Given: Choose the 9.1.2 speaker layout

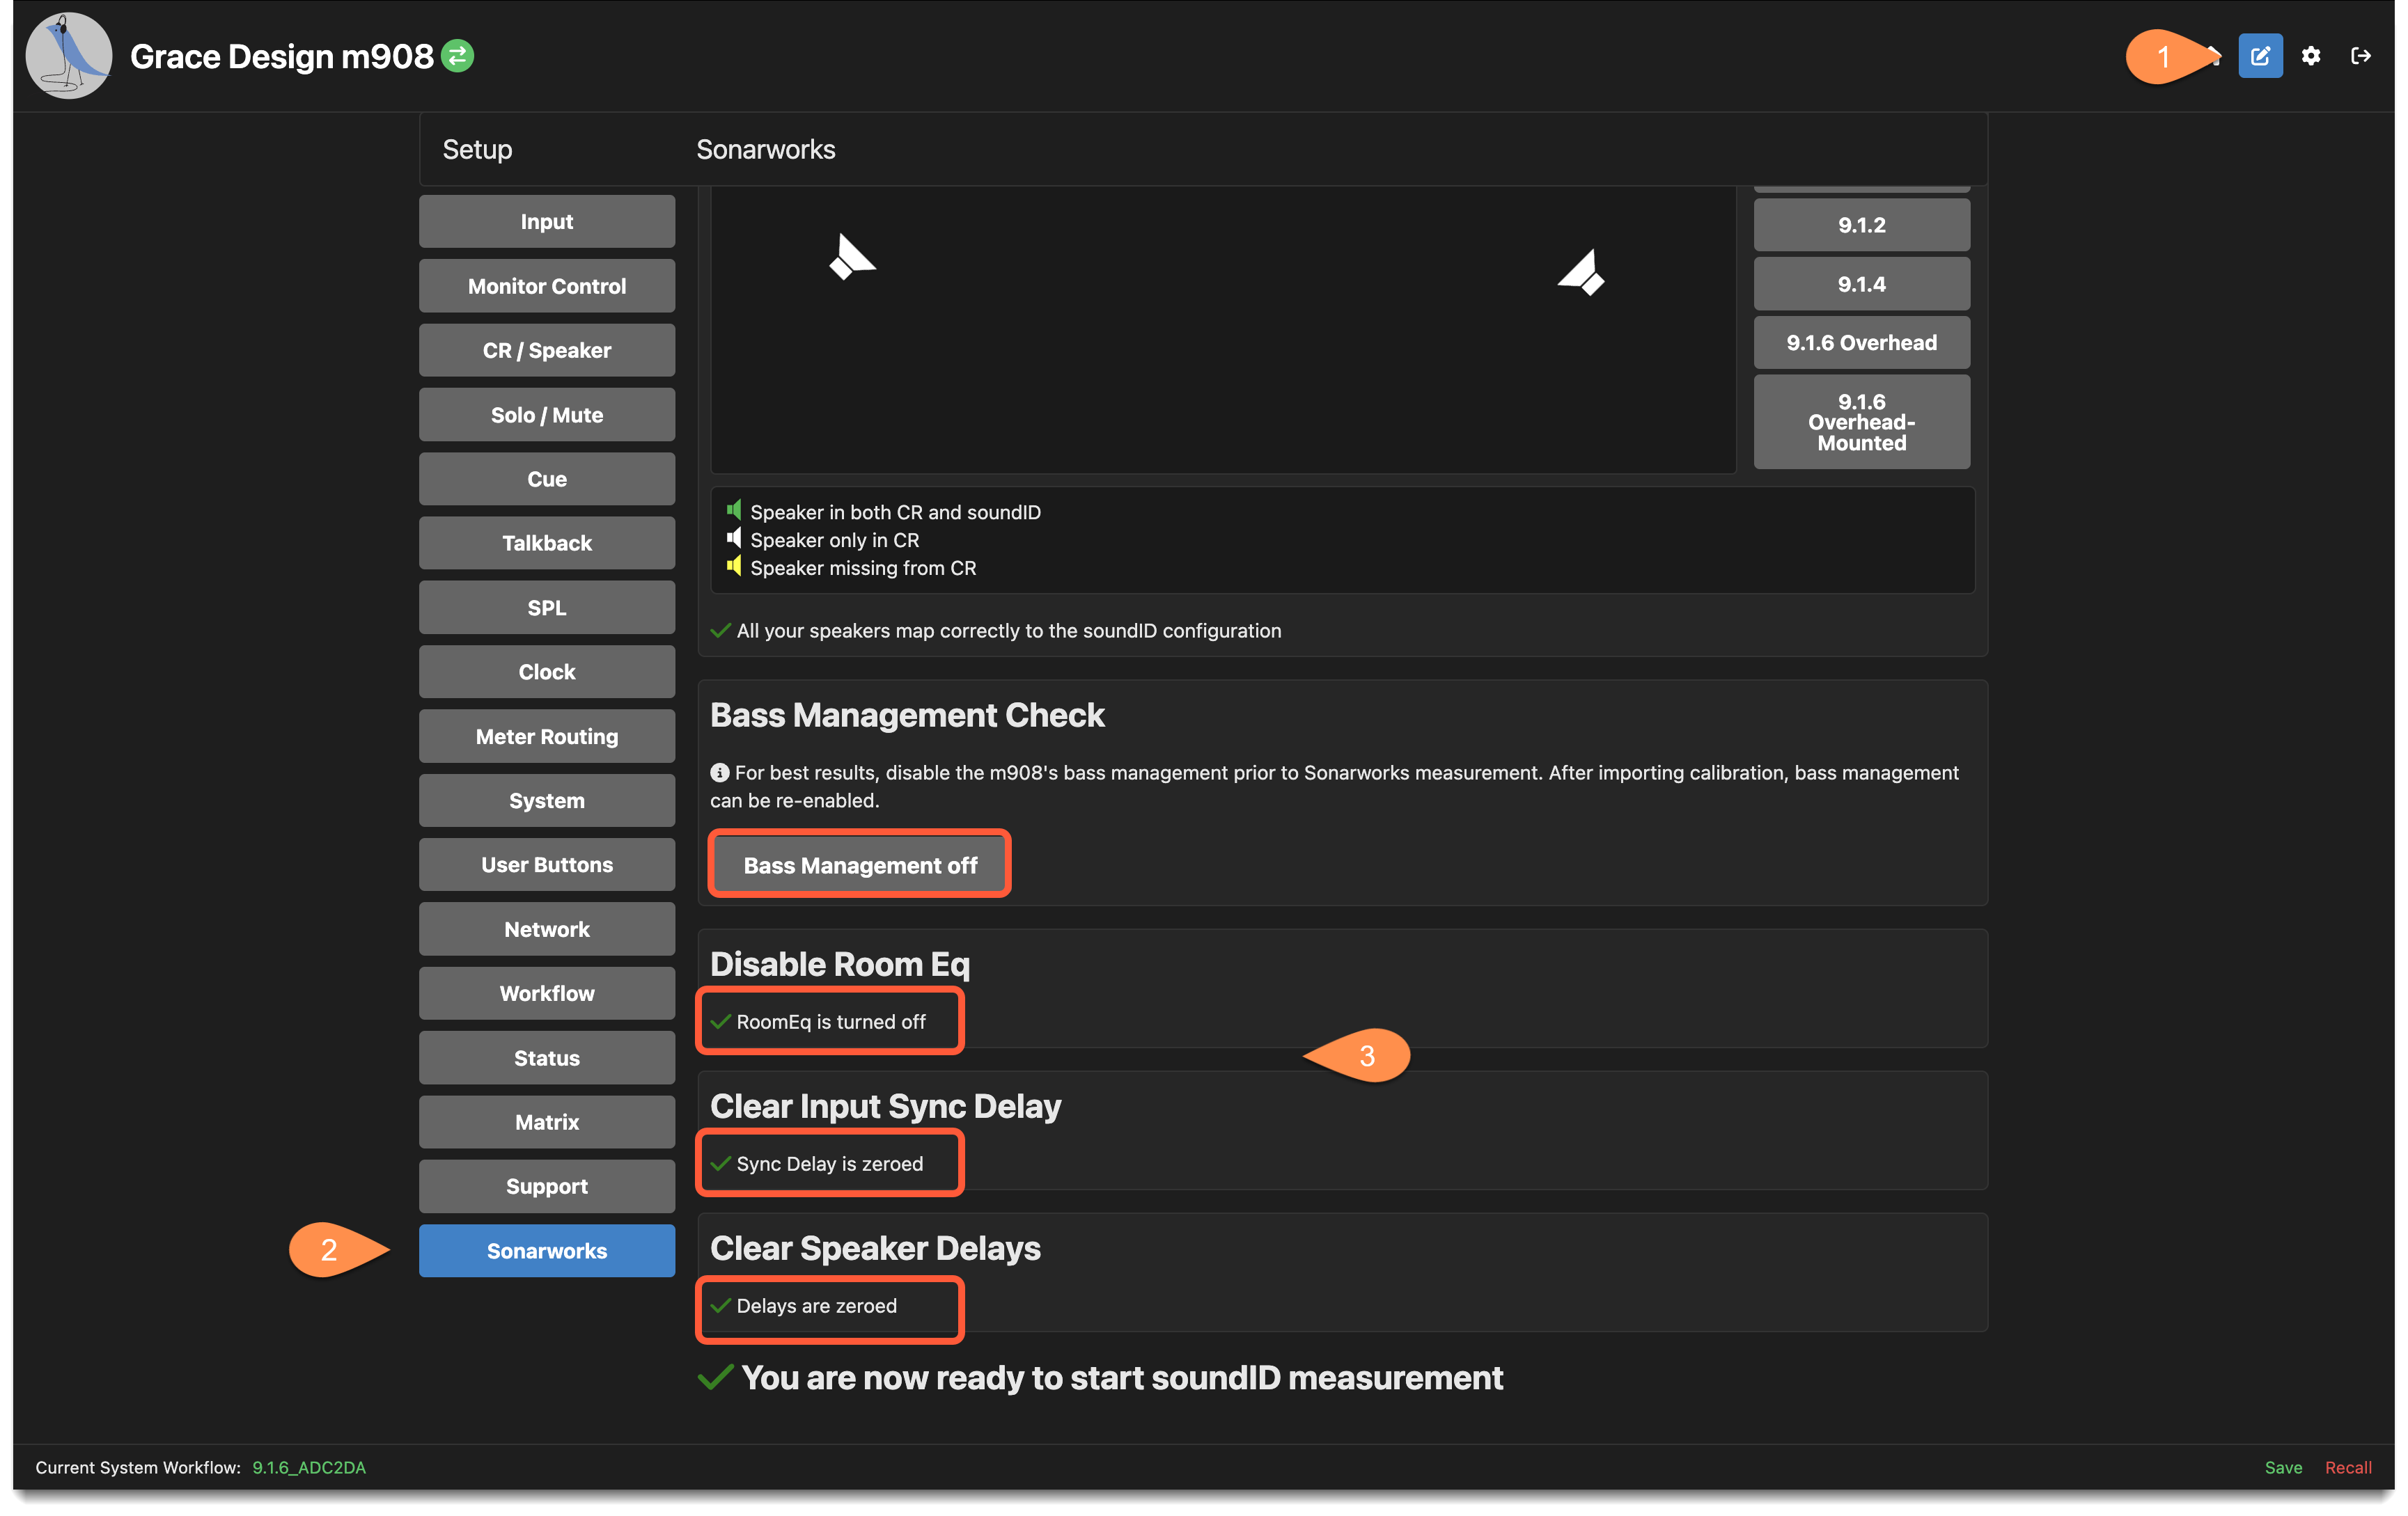Looking at the screenshot, I should 1861,225.
